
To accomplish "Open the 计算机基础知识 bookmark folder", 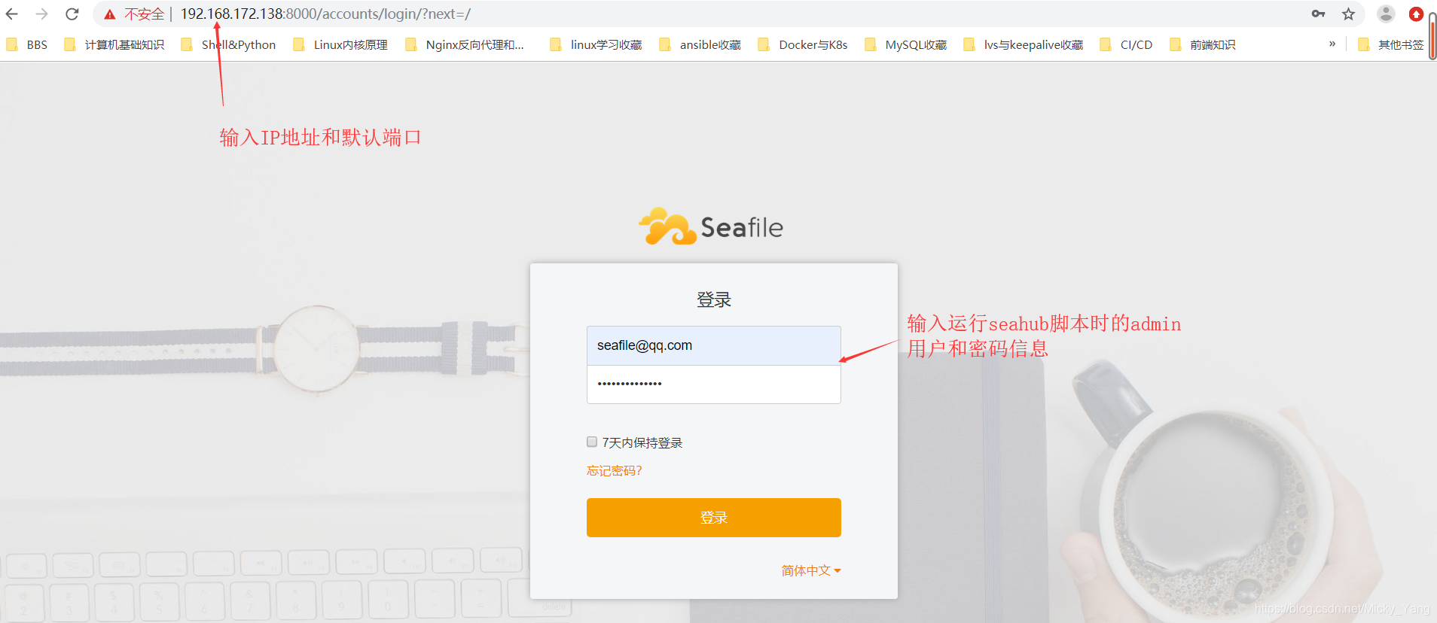I will point(114,45).
